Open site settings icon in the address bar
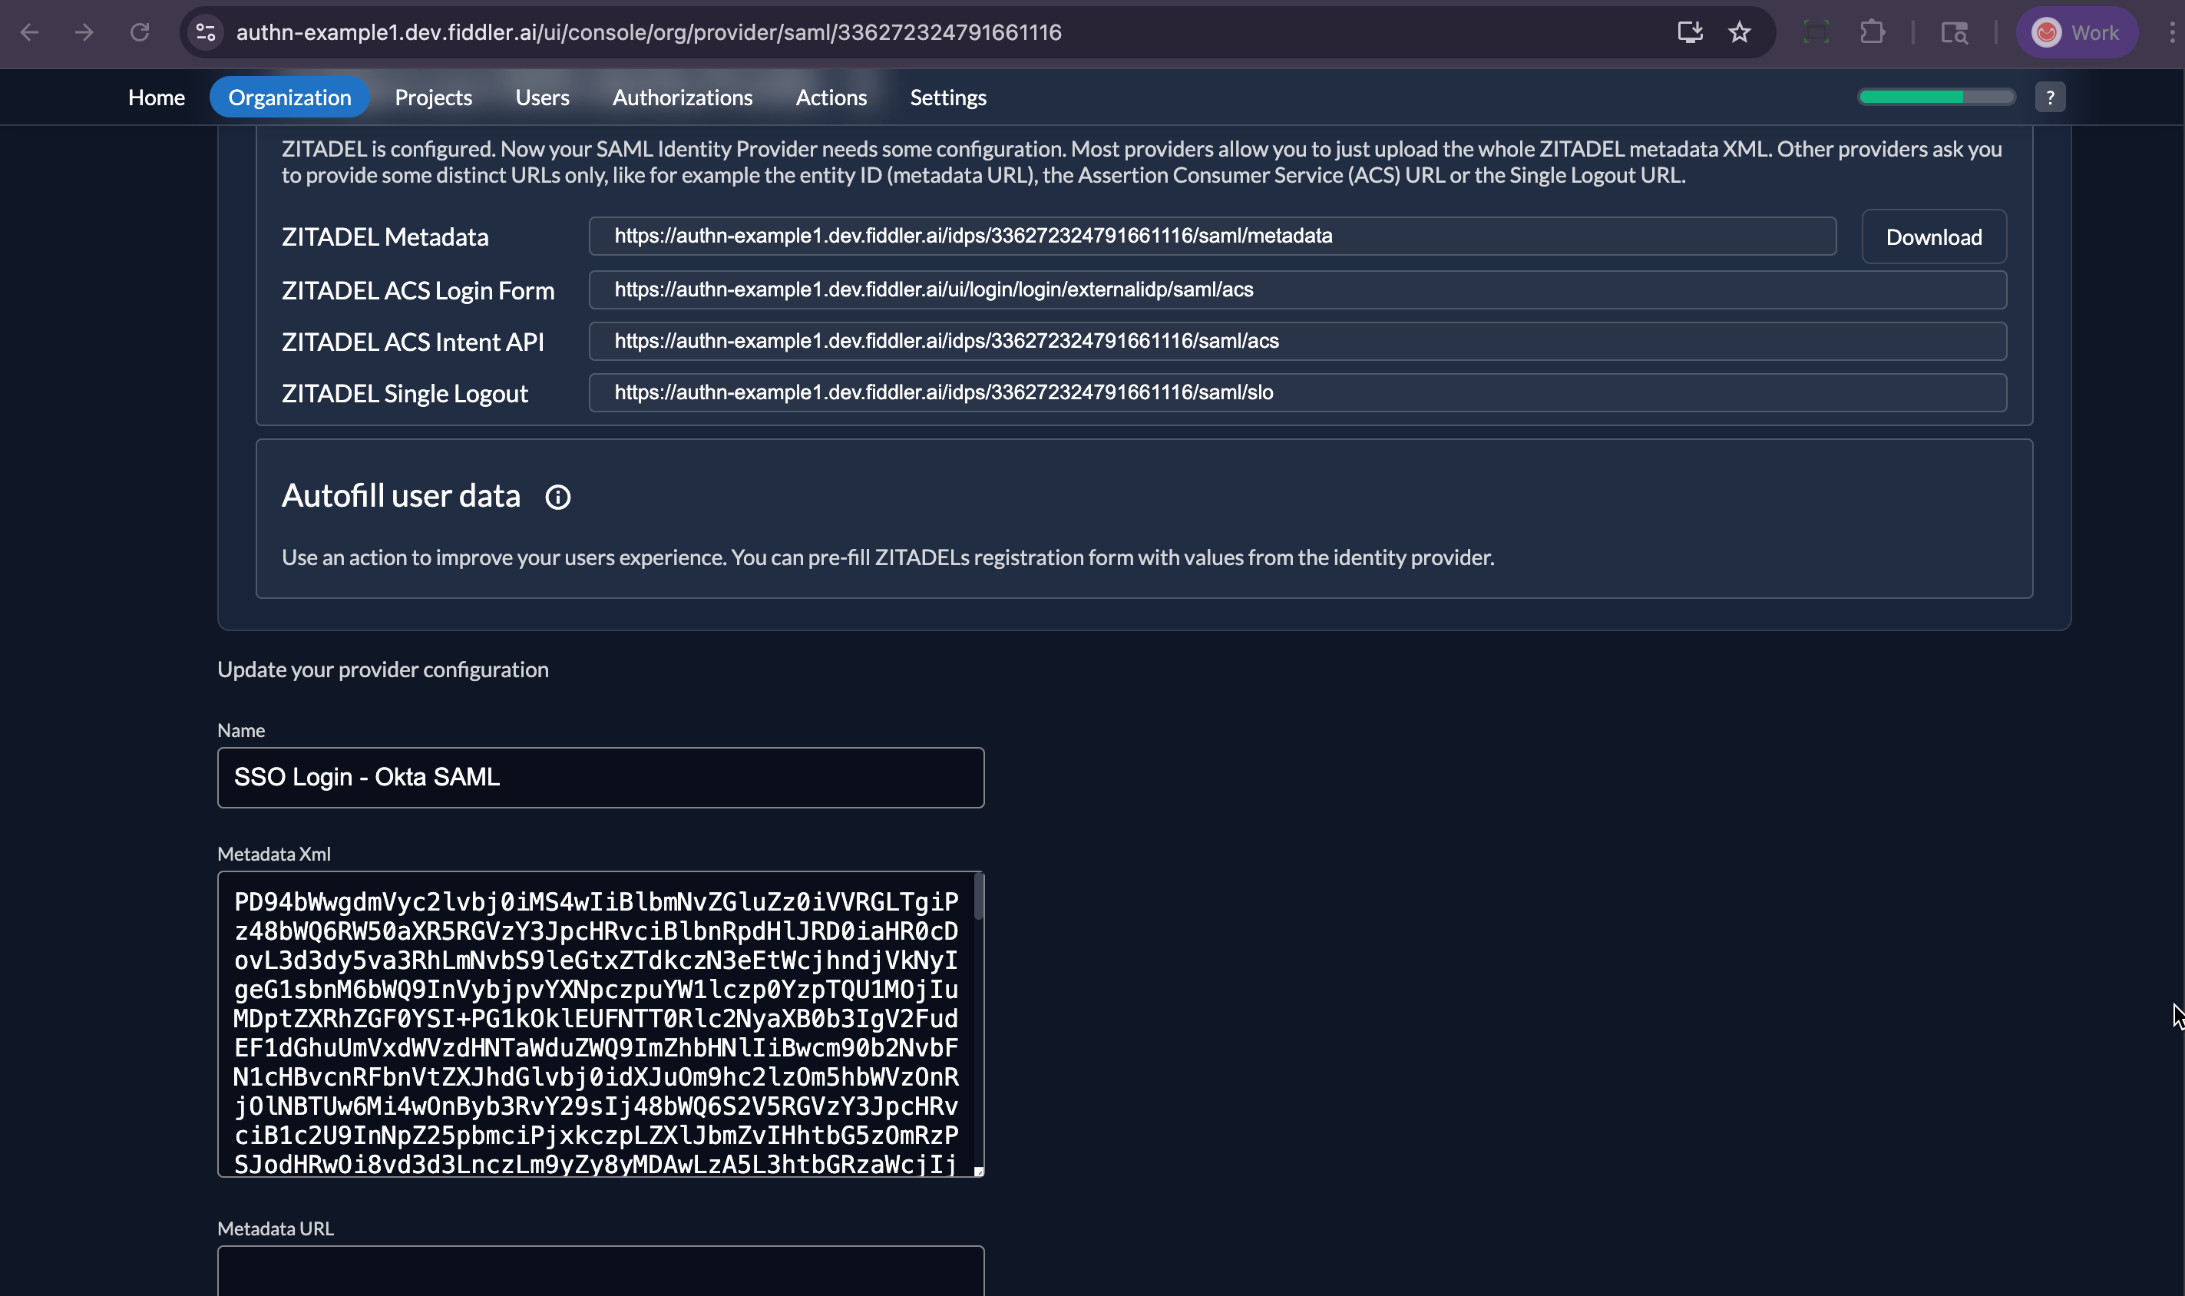The height and width of the screenshot is (1296, 2185). (x=205, y=32)
